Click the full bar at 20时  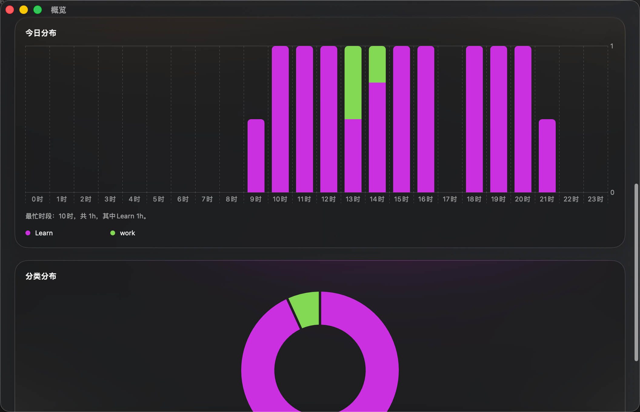[523, 119]
